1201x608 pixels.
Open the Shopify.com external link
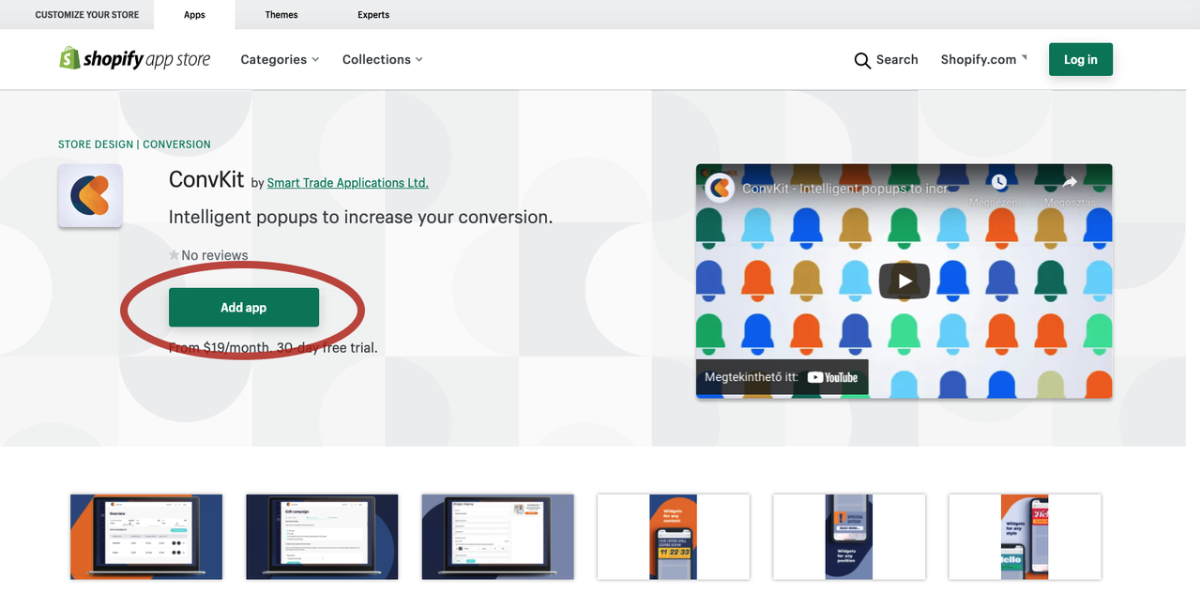pos(983,59)
